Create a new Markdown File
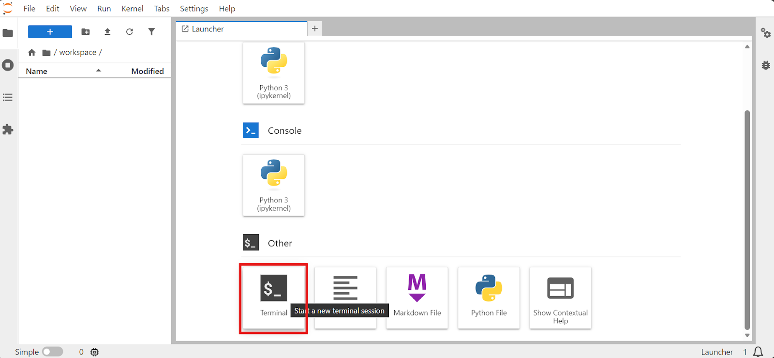The image size is (774, 358). (417, 297)
